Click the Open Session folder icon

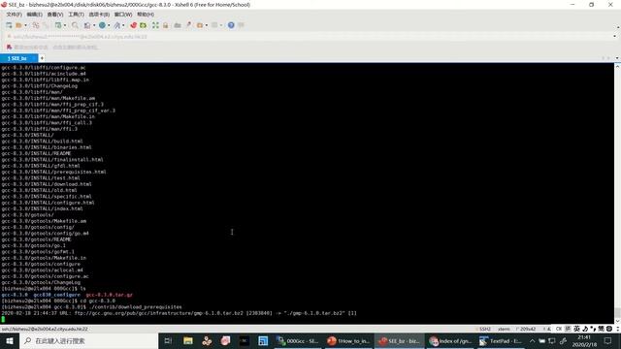click(18, 25)
